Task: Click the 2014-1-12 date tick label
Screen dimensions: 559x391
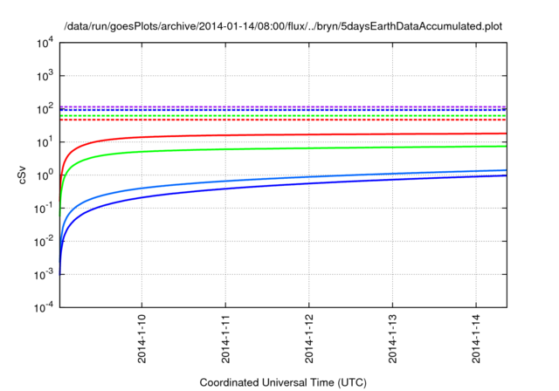Action: coord(308,339)
